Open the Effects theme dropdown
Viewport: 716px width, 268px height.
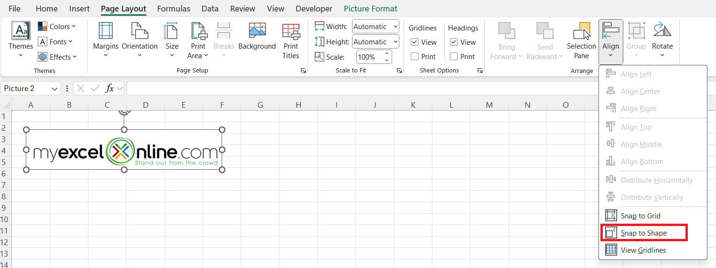coord(57,57)
